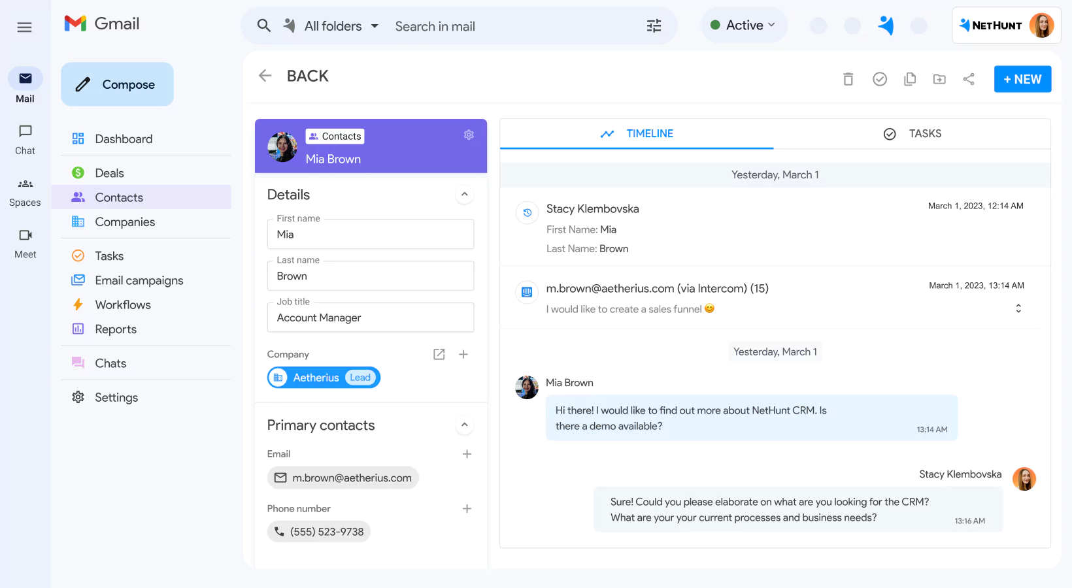Share the contact record via share icon

pyautogui.click(x=969, y=78)
